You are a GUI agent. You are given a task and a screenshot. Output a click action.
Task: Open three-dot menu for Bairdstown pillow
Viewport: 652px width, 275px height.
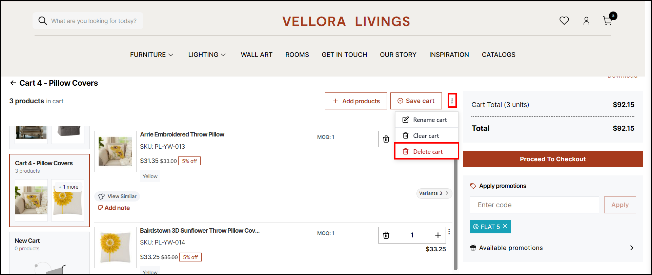pyautogui.click(x=449, y=232)
